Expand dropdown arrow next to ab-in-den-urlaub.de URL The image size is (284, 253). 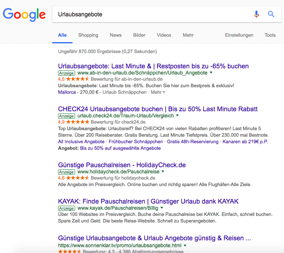211,73
